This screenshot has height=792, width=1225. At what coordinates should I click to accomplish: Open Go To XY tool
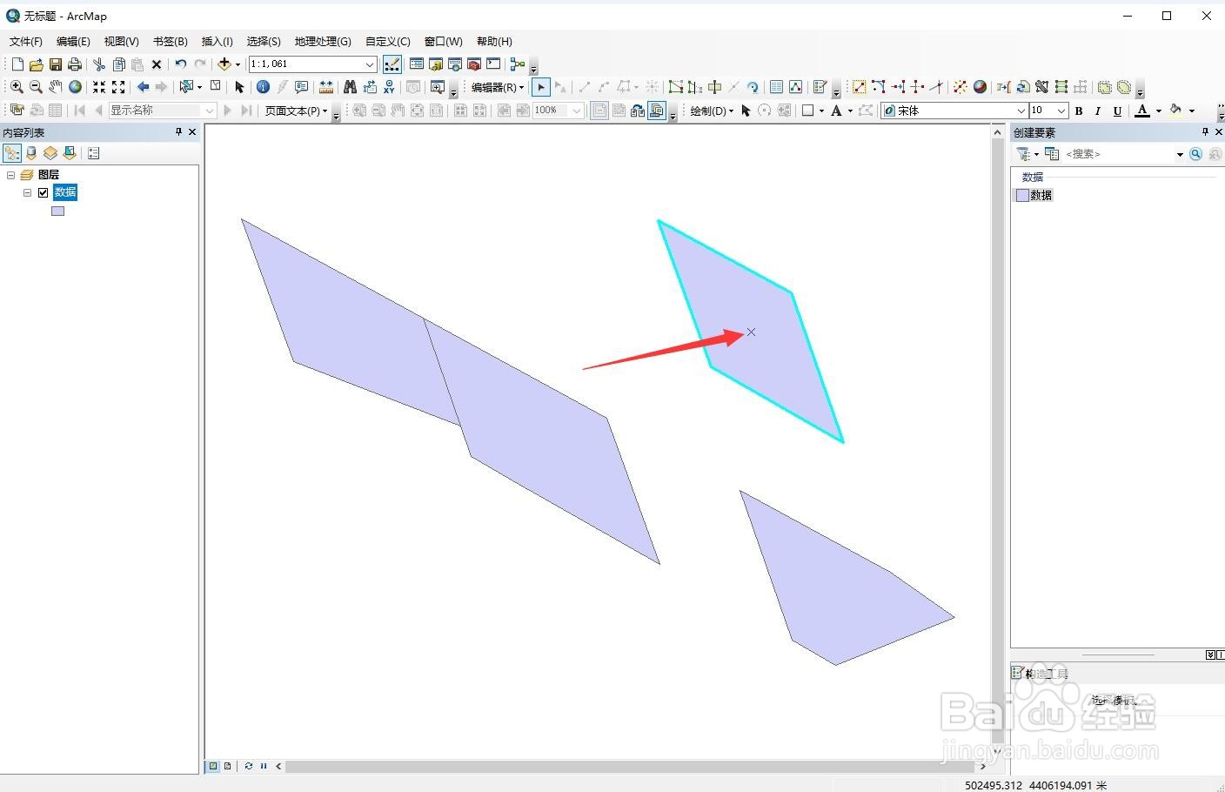tap(389, 87)
